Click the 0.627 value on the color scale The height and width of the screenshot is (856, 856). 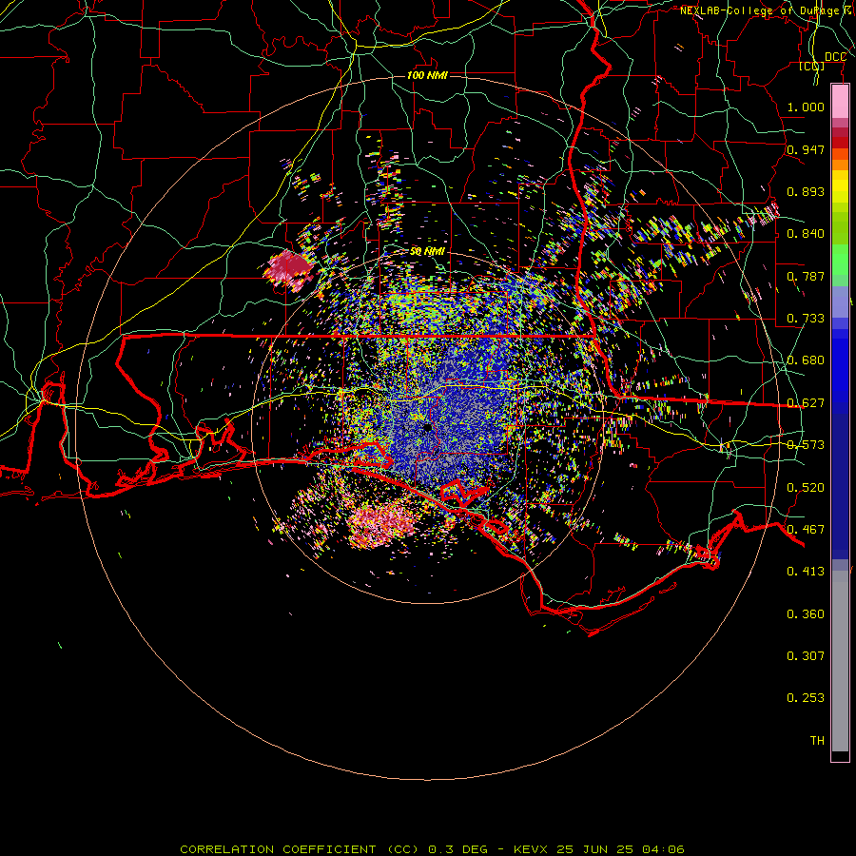pos(806,403)
